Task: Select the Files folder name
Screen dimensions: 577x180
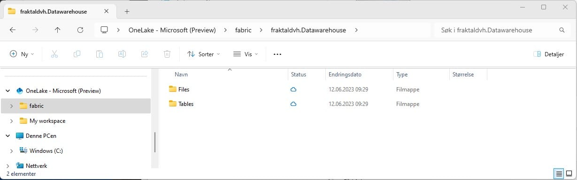Action: pyautogui.click(x=184, y=89)
